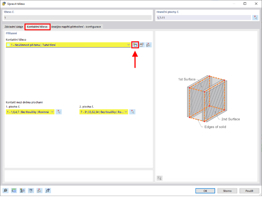The height and width of the screenshot is (197, 262).
Task: Close the Upravit těleso dialog
Action: tap(256, 4)
